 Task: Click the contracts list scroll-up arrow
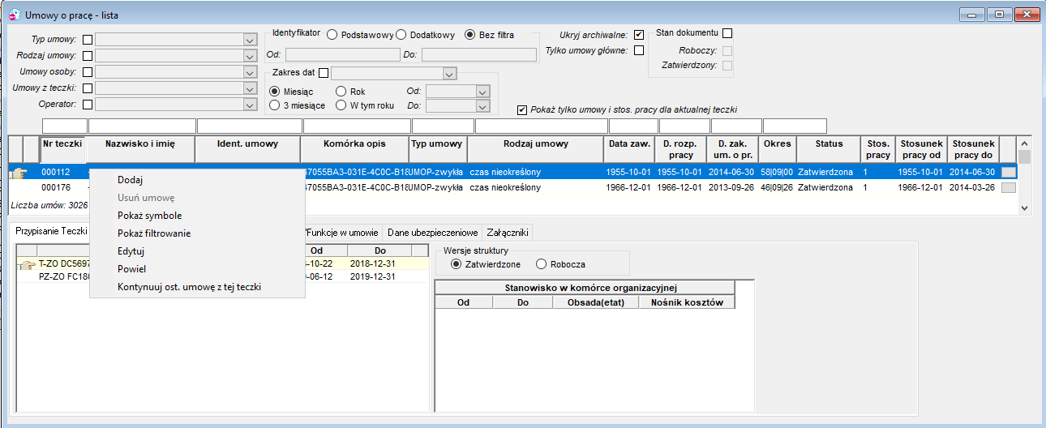[x=1025, y=143]
